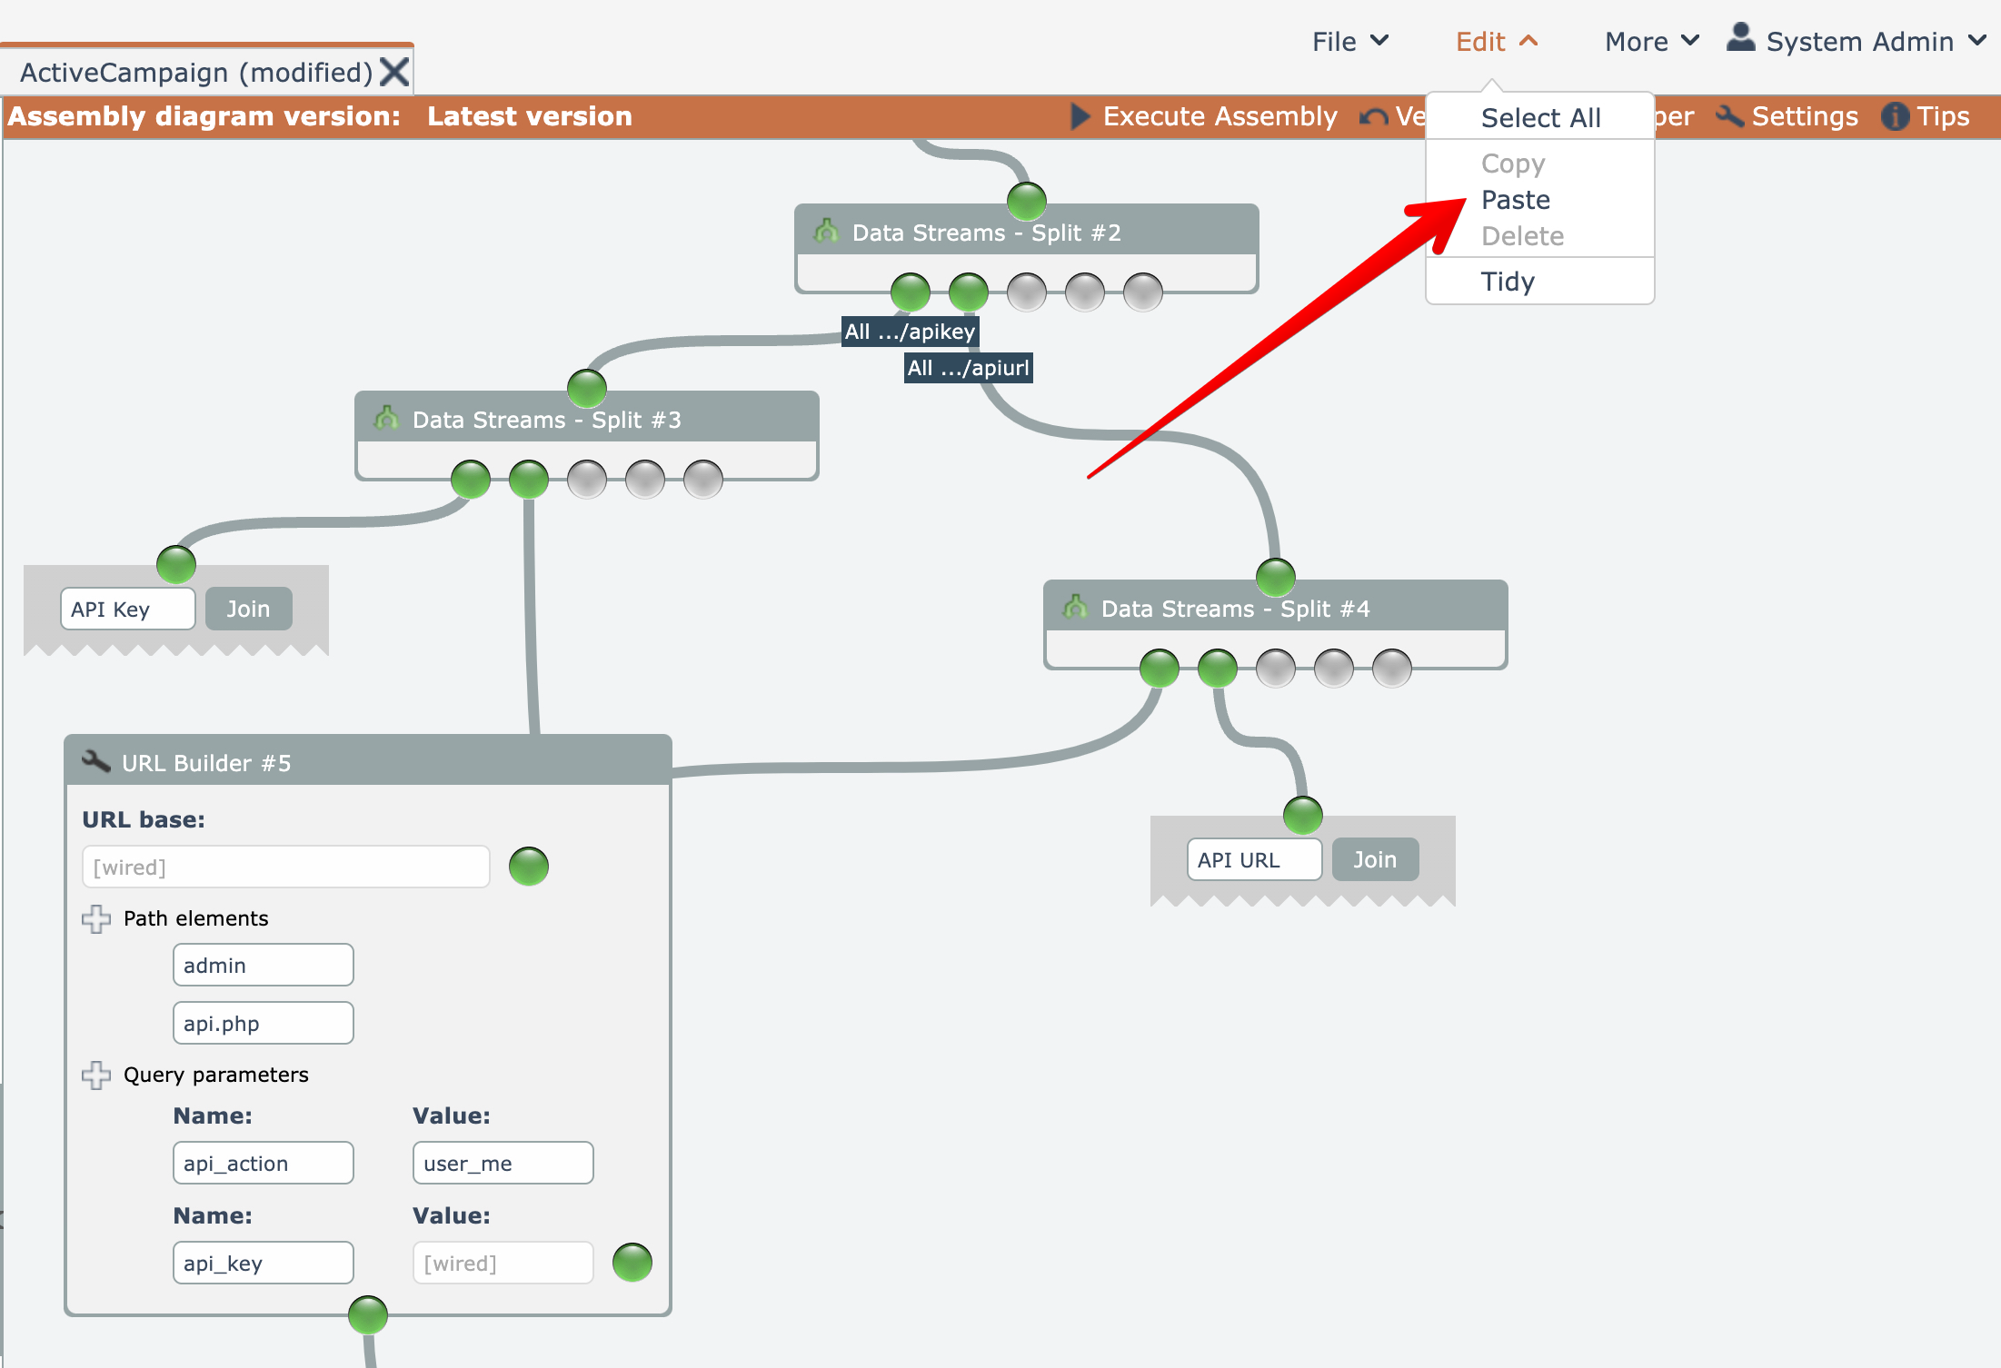Add a query parameter with the plus icon
The height and width of the screenshot is (1368, 2001).
pos(96,1075)
